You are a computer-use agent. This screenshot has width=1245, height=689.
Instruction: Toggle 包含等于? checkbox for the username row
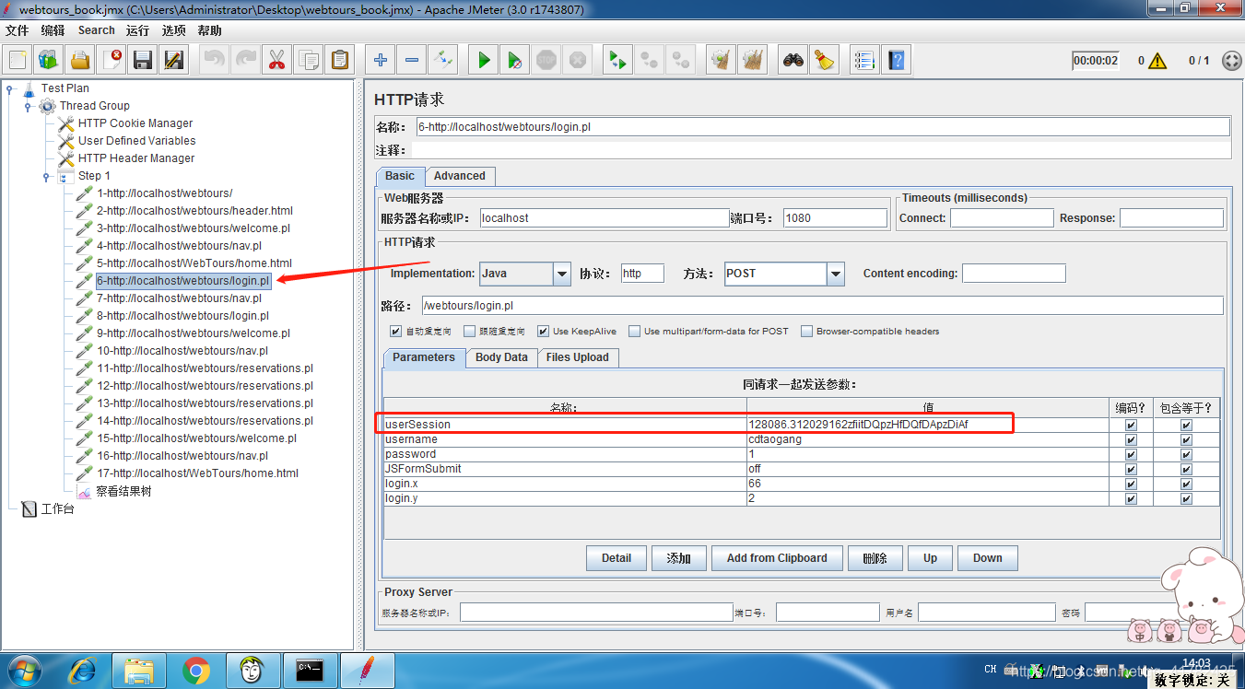click(1186, 439)
